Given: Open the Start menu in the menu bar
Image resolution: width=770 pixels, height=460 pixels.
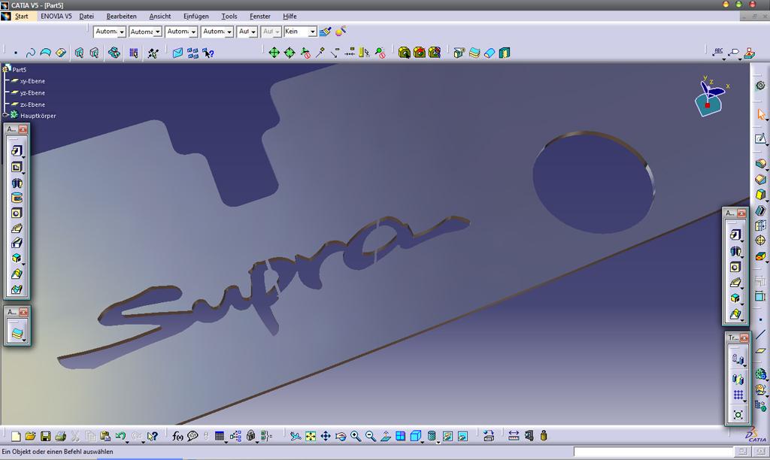Looking at the screenshot, I should [21, 17].
